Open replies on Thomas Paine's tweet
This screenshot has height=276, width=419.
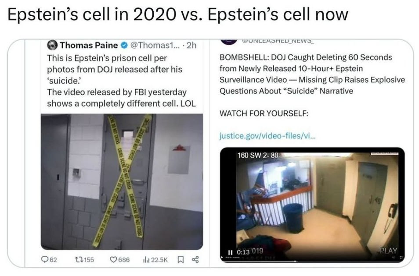click(50, 260)
